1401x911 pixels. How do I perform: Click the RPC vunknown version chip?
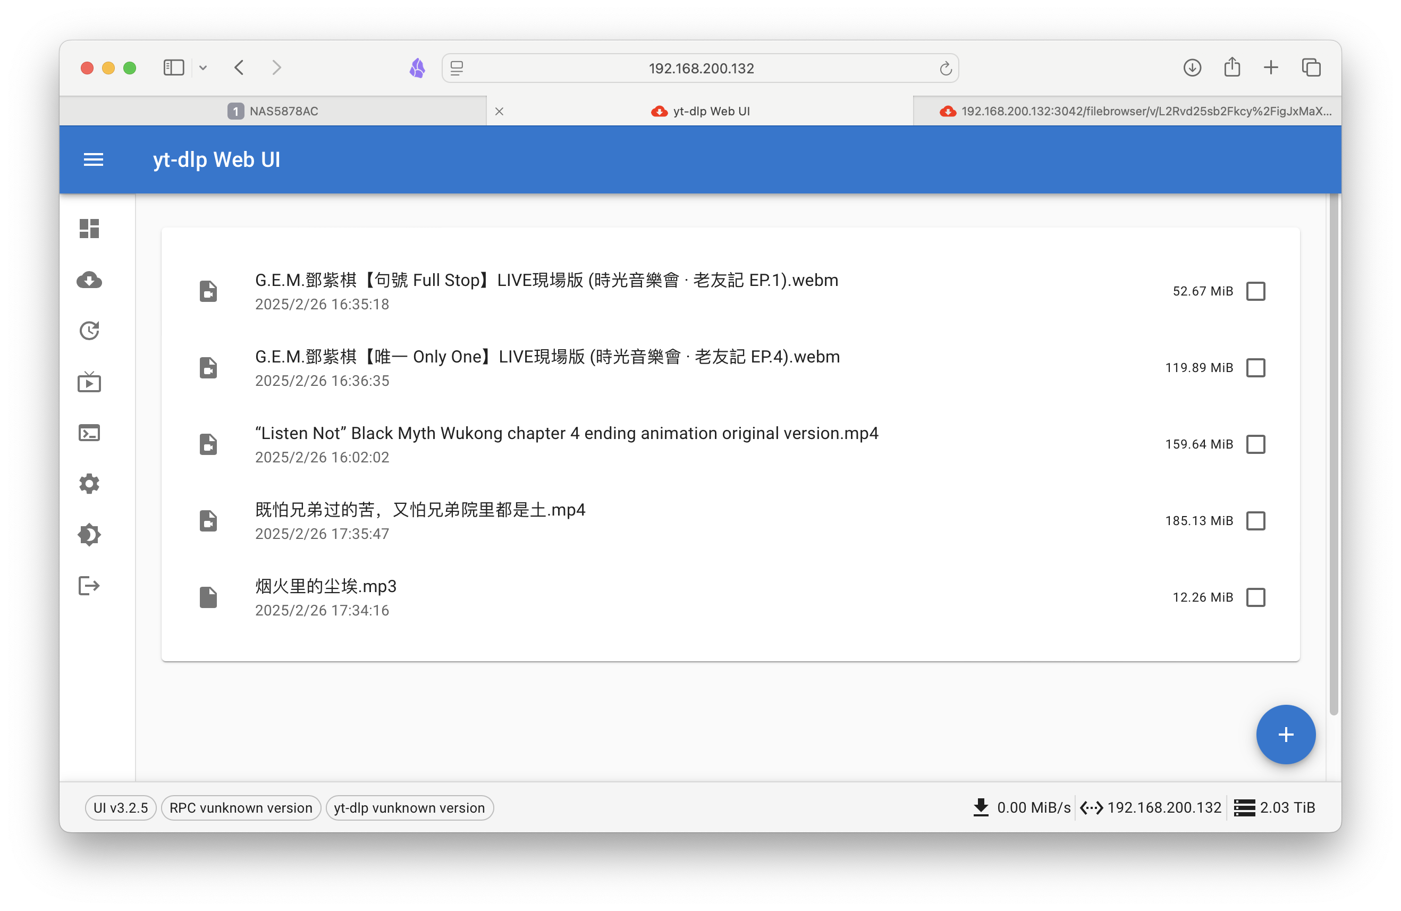(x=241, y=807)
